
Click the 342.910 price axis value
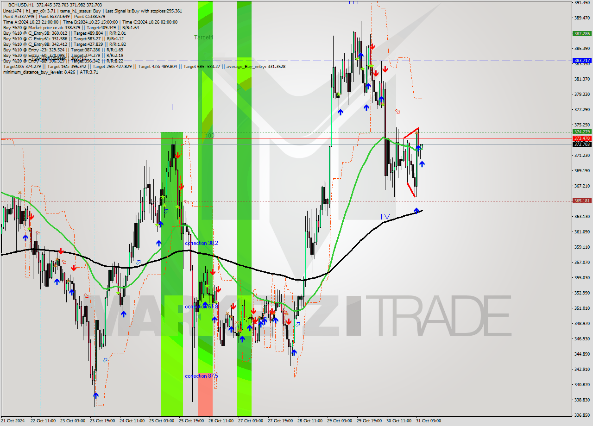click(x=582, y=369)
